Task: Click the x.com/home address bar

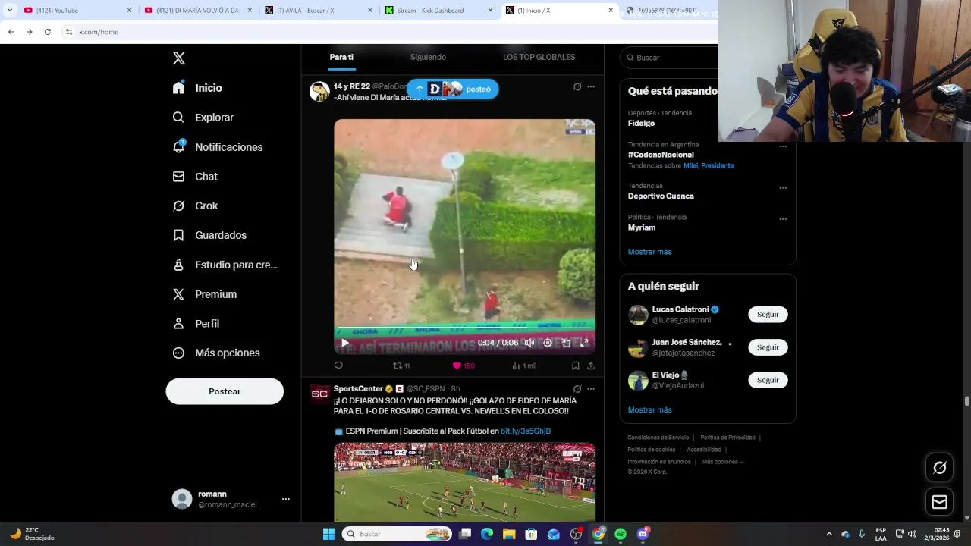Action: coord(387,32)
